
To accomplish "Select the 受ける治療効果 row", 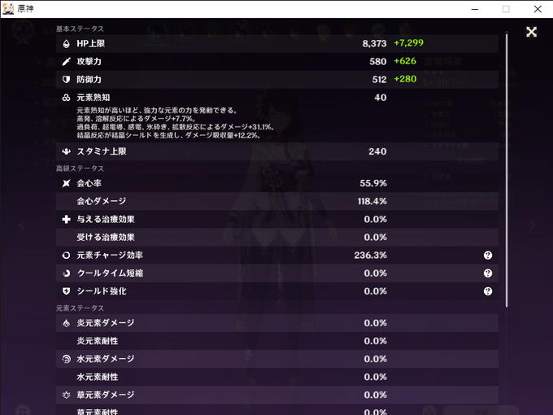I will pyautogui.click(x=276, y=238).
